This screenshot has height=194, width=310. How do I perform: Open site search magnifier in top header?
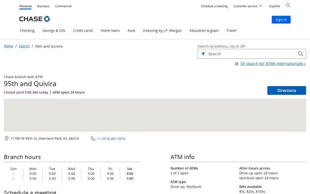[288, 5]
